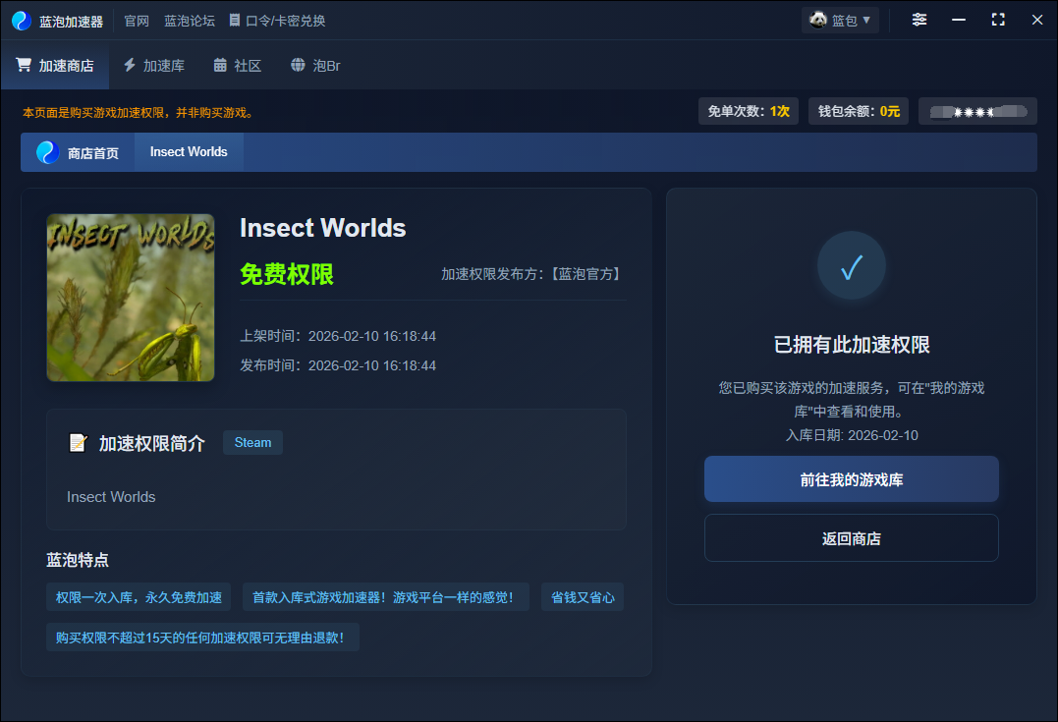Click 官网 link in title bar
Screen dimensions: 1058x722
tap(137, 21)
